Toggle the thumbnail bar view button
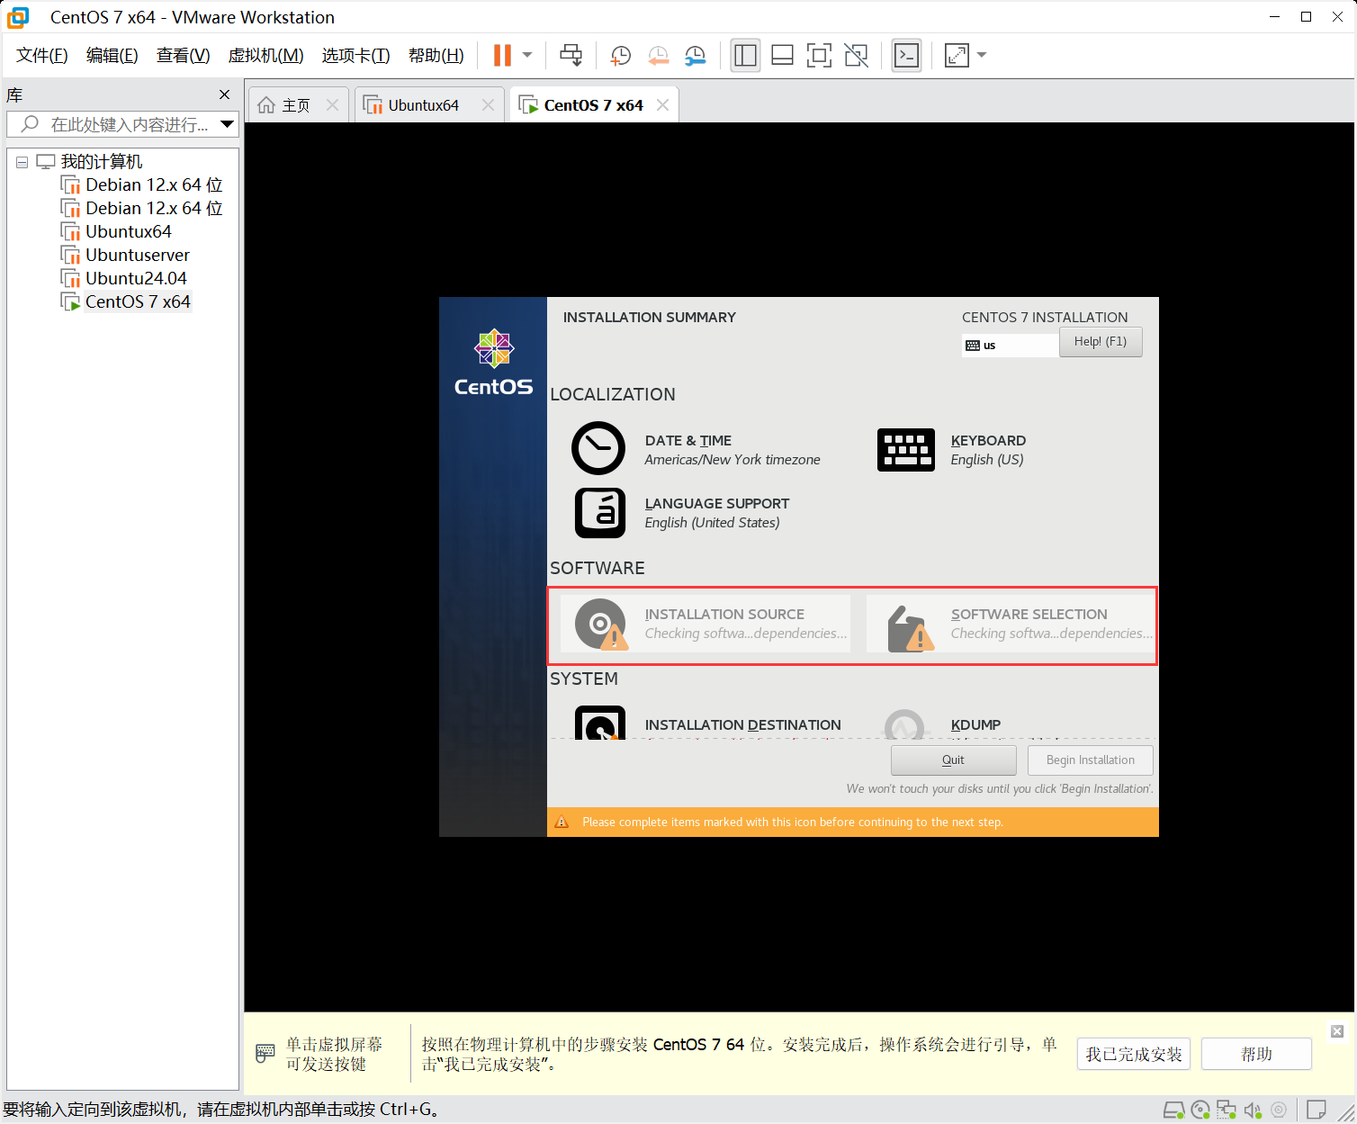The image size is (1357, 1124). (x=782, y=56)
